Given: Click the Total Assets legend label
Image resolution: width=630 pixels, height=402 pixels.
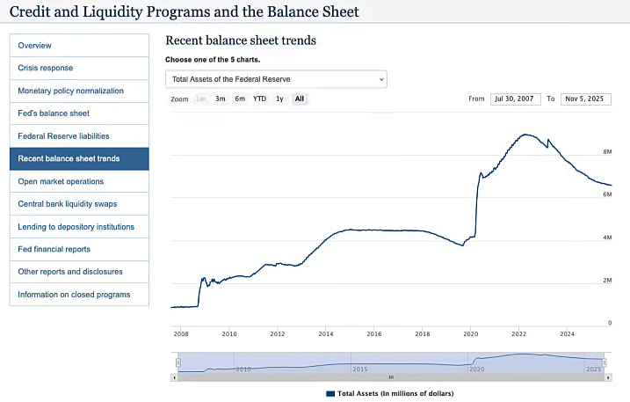Looking at the screenshot, I should pyautogui.click(x=395, y=393).
